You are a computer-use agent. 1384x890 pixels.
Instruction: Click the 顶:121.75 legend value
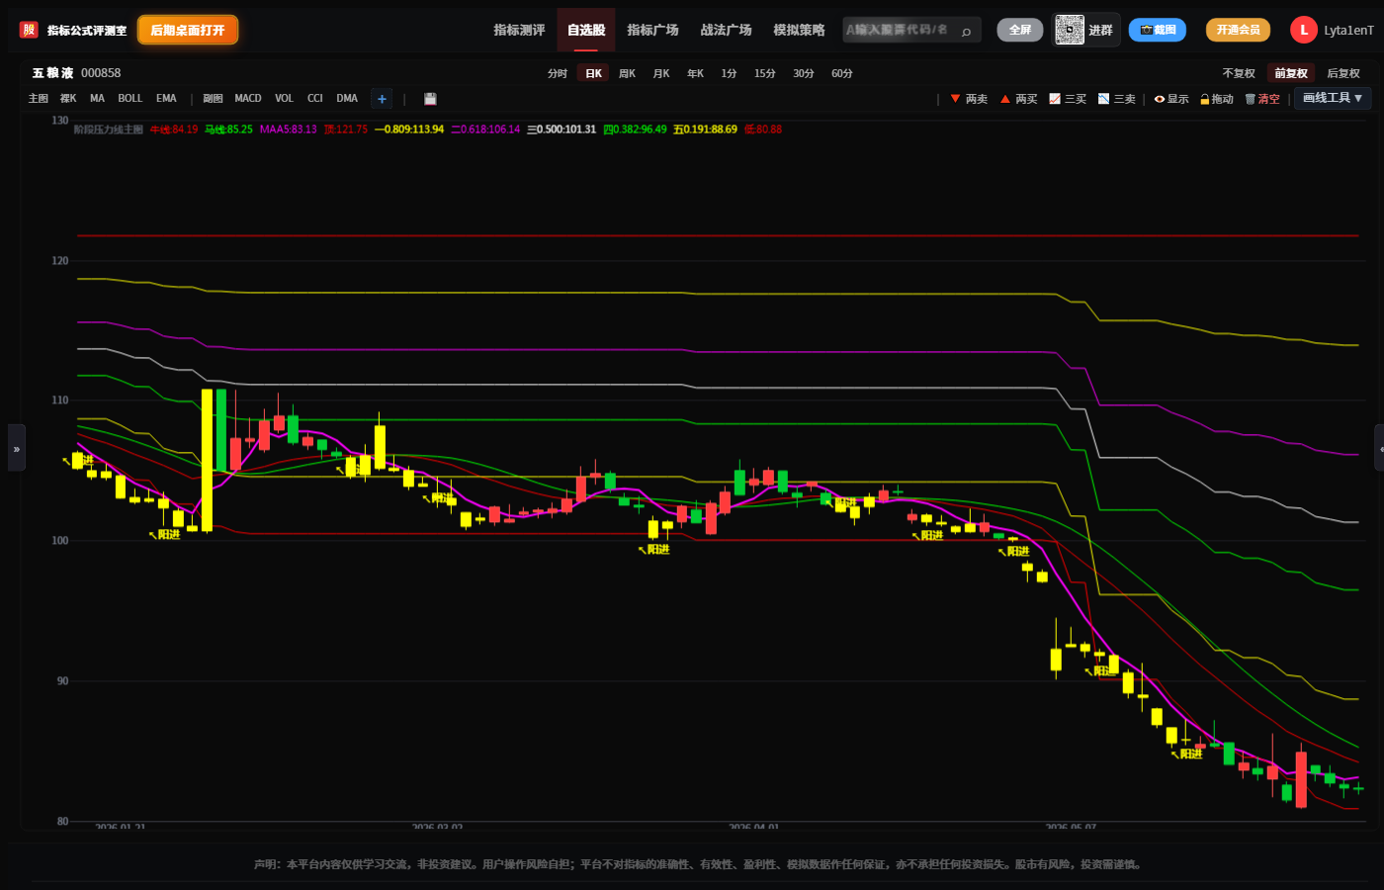(x=345, y=130)
